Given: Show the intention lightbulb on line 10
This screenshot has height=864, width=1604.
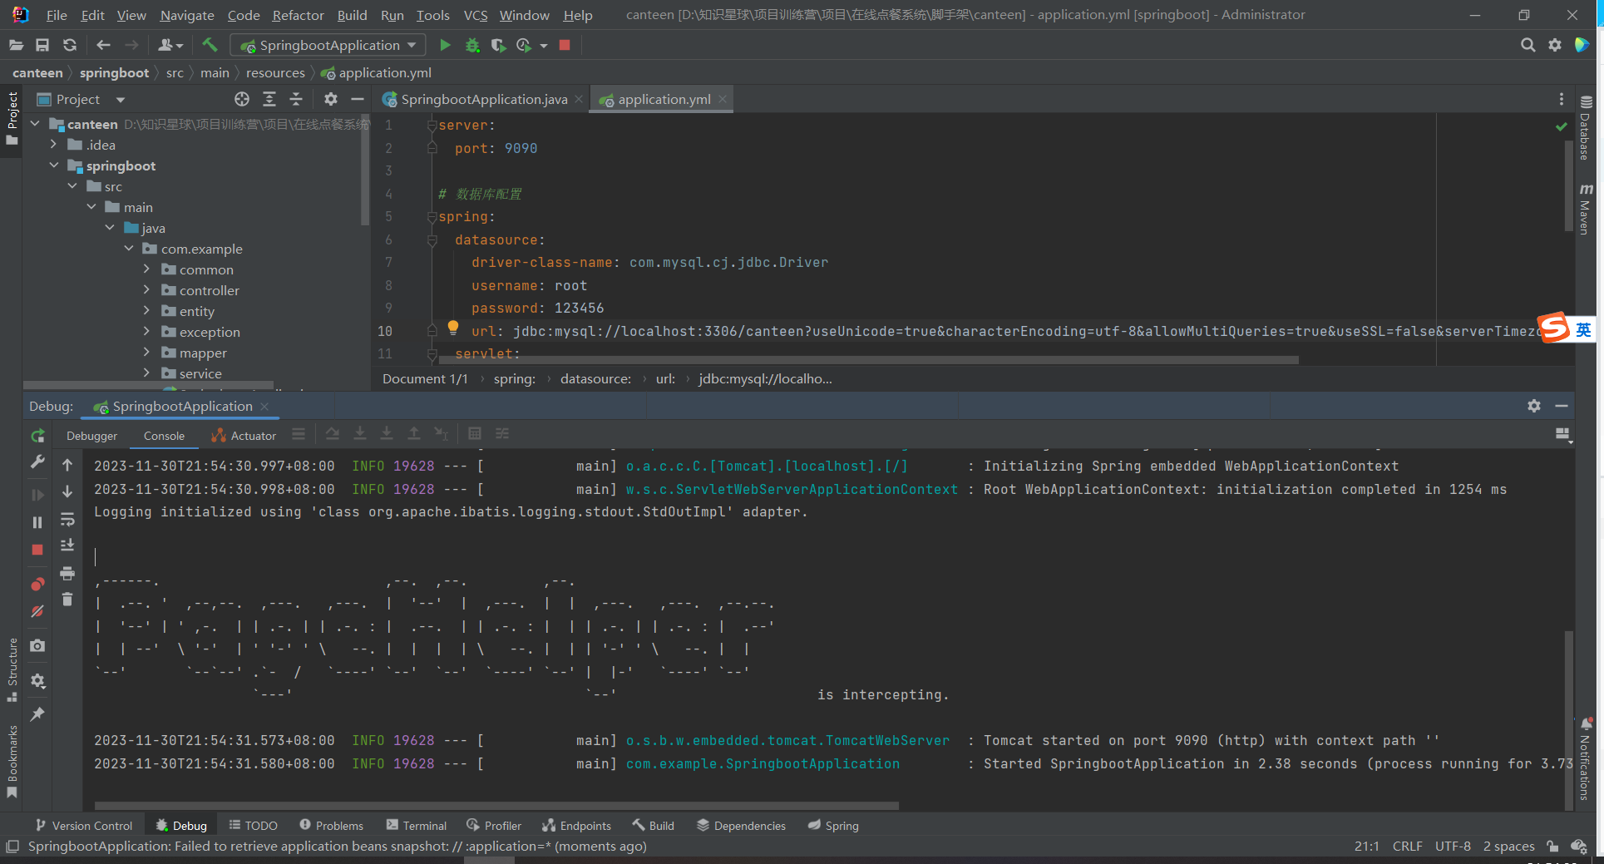Looking at the screenshot, I should (x=453, y=328).
